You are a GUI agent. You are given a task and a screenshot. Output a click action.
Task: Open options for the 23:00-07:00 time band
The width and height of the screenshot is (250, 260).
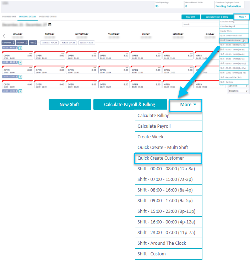click(16, 91)
